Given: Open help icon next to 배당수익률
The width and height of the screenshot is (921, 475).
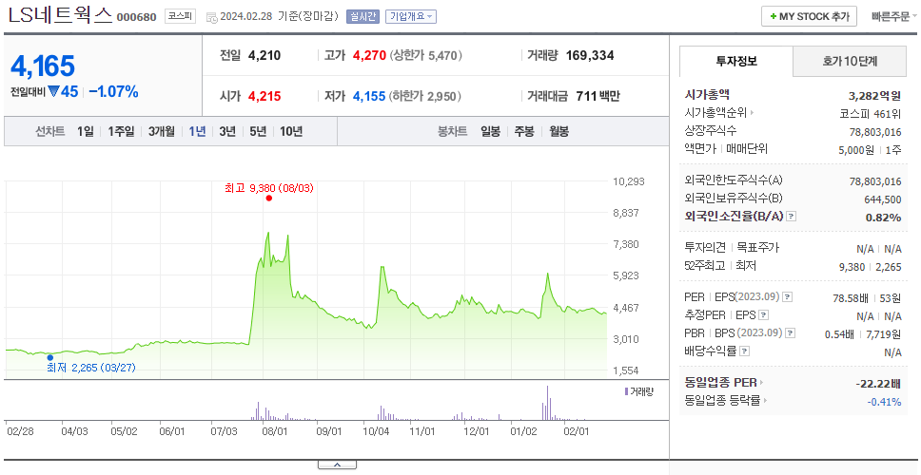Looking at the screenshot, I should [745, 351].
